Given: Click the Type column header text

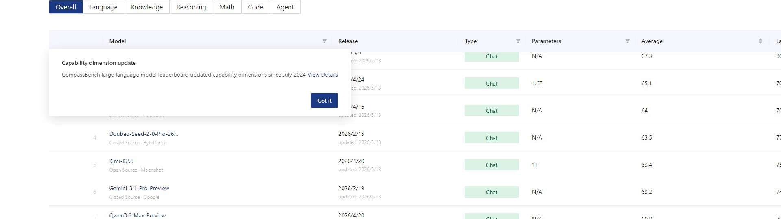Looking at the screenshot, I should (471, 41).
